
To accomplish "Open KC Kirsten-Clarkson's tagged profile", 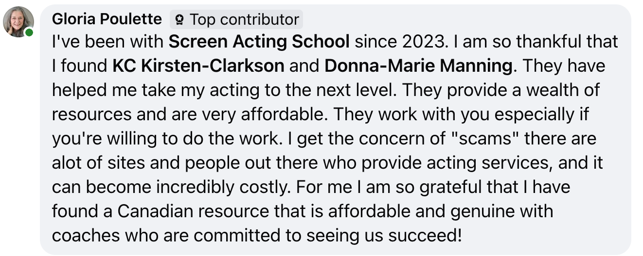I will point(198,66).
